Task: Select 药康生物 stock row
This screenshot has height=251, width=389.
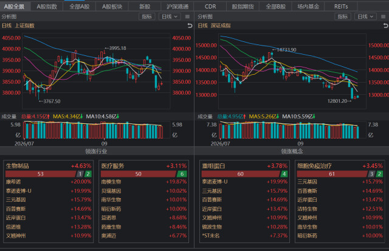Action: [x=144, y=227]
